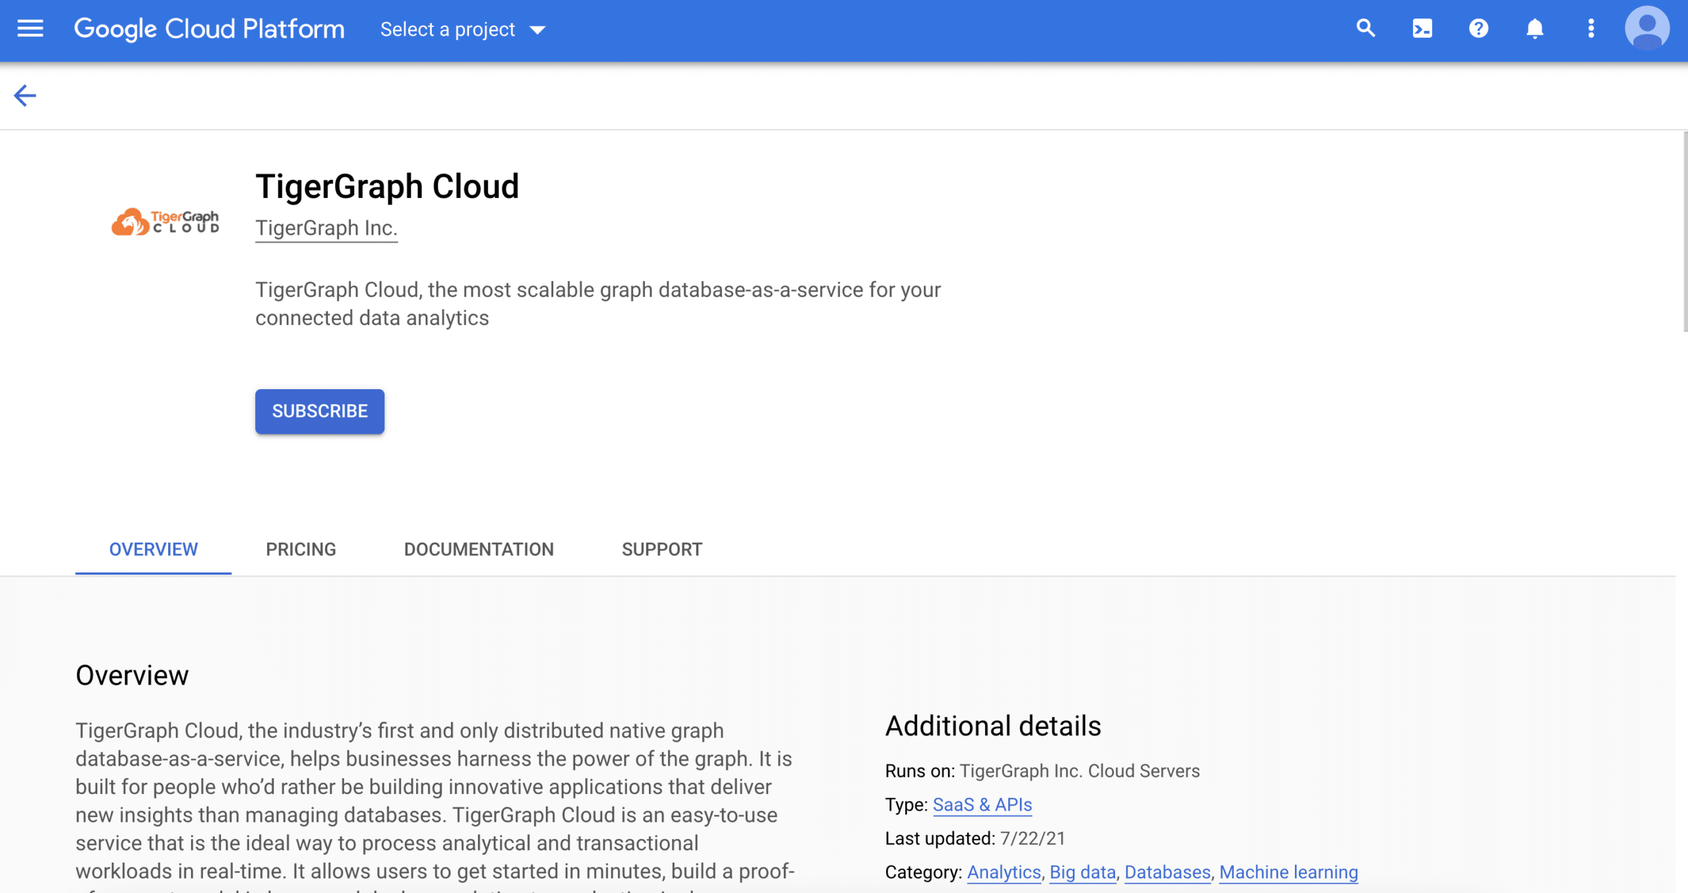The image size is (1688, 893).
Task: Click the Last updated 7/22/21 text
Action: tap(975, 838)
